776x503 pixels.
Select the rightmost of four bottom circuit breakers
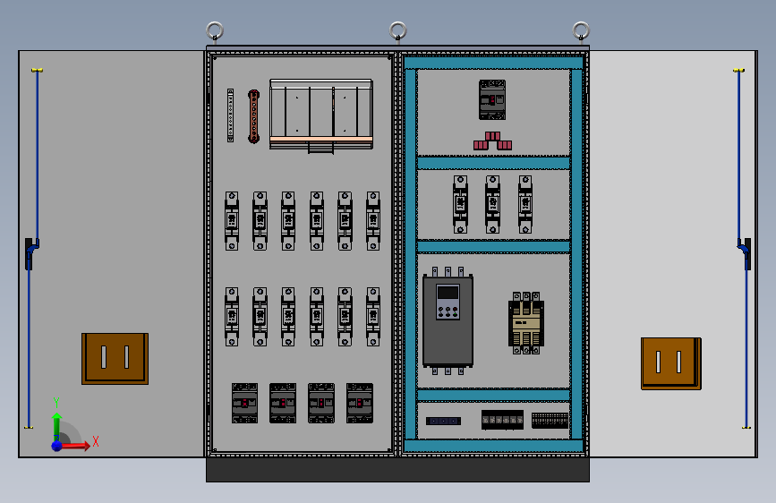[x=360, y=403]
